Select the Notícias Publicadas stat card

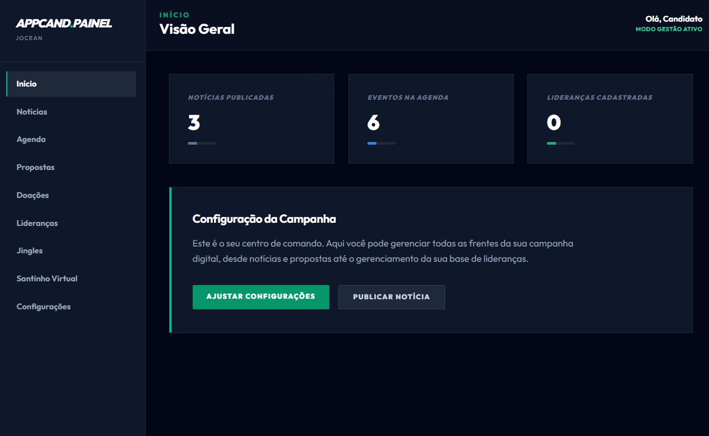click(251, 118)
